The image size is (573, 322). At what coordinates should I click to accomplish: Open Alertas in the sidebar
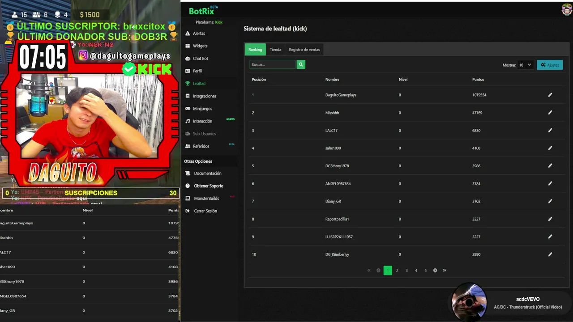(199, 34)
